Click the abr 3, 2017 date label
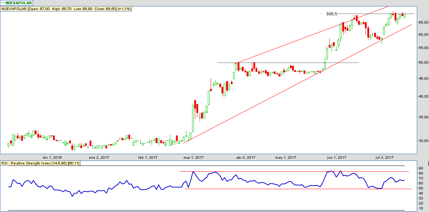The image size is (429, 212). [x=246, y=157]
